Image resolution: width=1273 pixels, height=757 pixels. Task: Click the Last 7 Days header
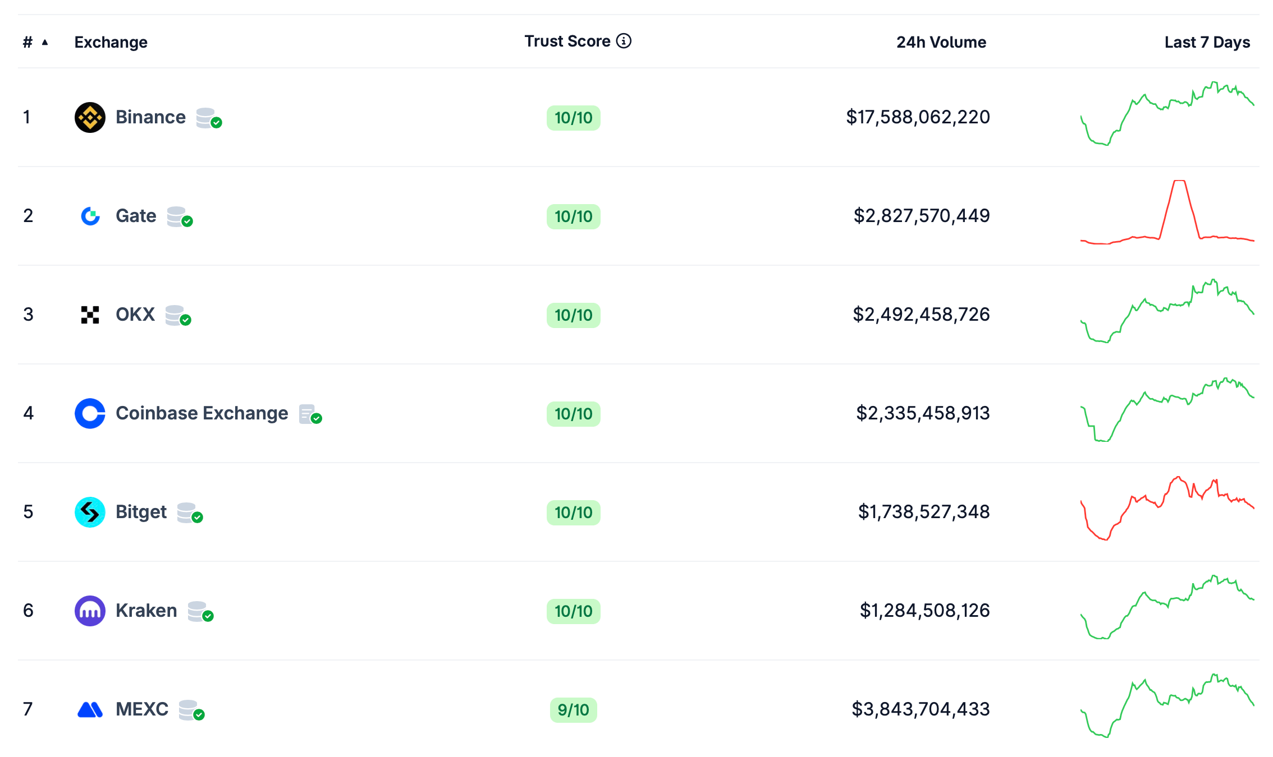(1207, 42)
